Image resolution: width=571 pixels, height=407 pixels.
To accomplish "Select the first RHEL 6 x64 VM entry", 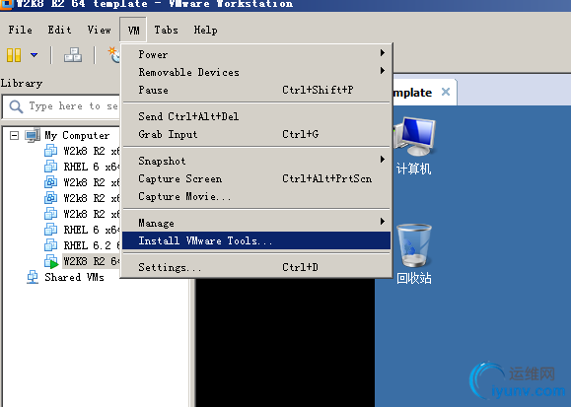I will (92, 167).
